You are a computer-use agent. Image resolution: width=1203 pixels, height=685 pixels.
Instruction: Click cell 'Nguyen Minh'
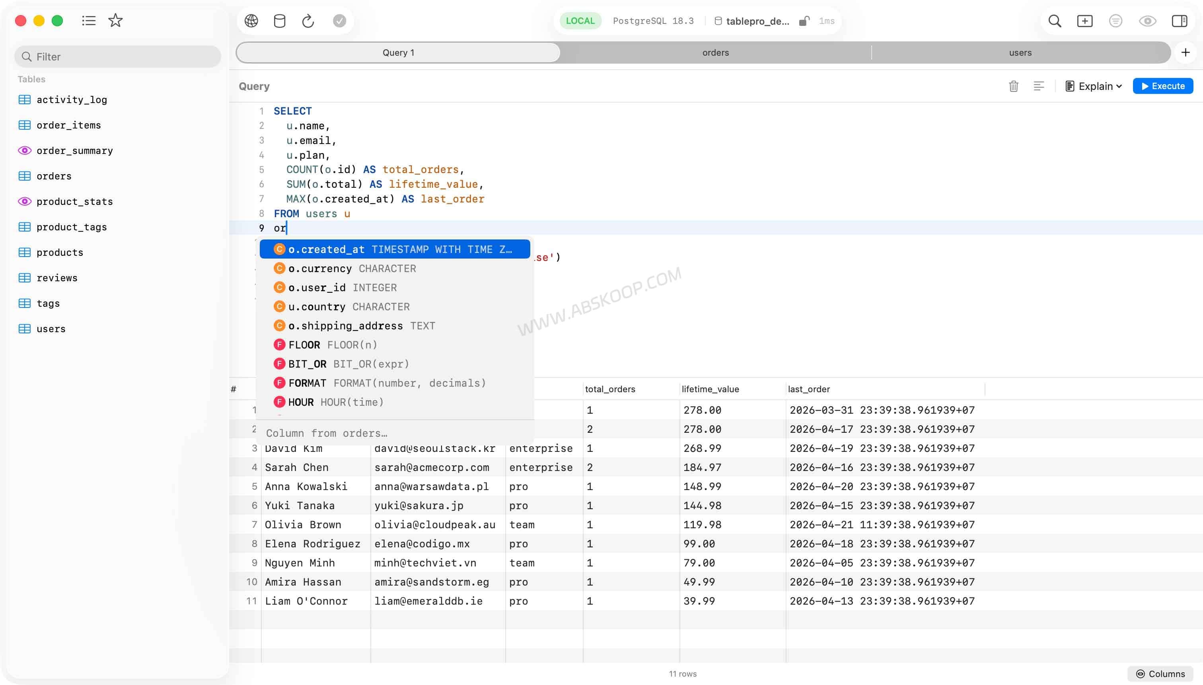[x=316, y=562]
